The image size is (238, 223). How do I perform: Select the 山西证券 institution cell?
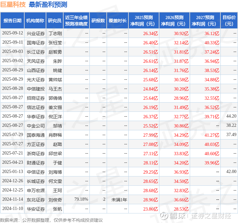click(36, 70)
